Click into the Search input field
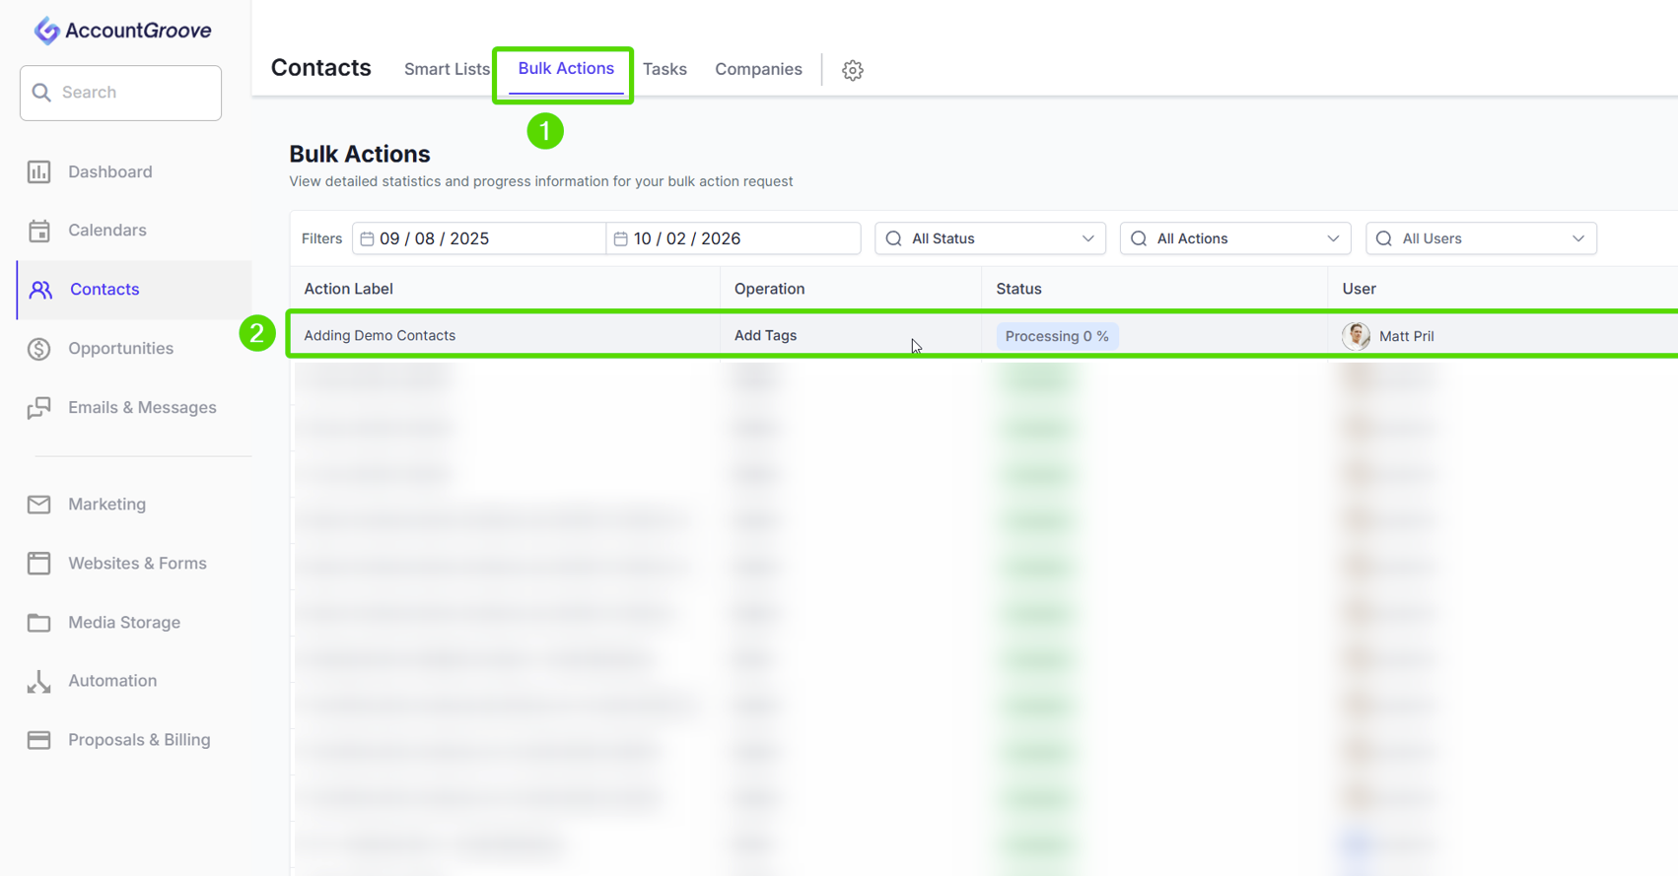The height and width of the screenshot is (876, 1678). [120, 93]
